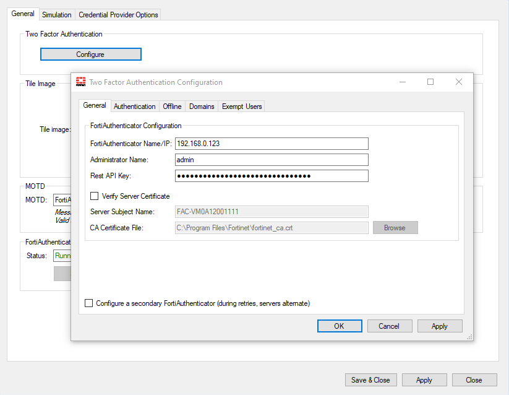Click the Two Factor Authentication Configuration title text
This screenshot has width=509, height=395.
[x=156, y=82]
